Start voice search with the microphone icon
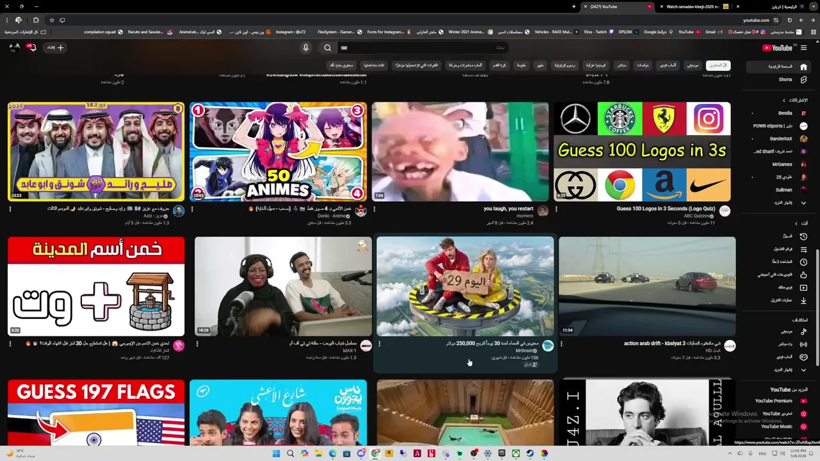The image size is (820, 461). (306, 47)
